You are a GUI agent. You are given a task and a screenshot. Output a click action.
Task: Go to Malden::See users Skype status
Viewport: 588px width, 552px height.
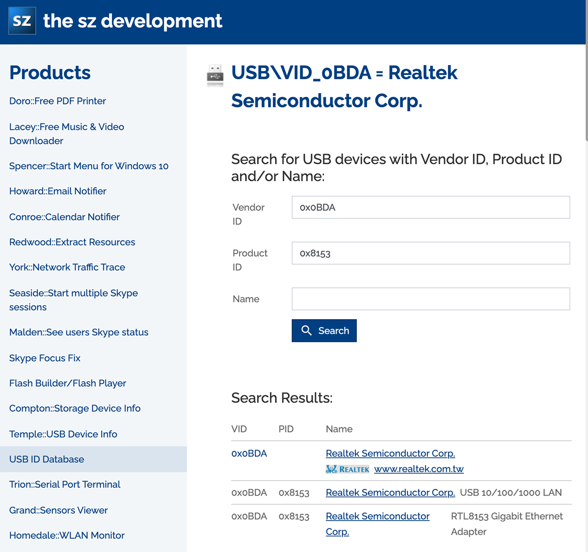(x=79, y=332)
